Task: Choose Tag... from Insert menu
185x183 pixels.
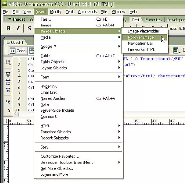Action: point(78,19)
